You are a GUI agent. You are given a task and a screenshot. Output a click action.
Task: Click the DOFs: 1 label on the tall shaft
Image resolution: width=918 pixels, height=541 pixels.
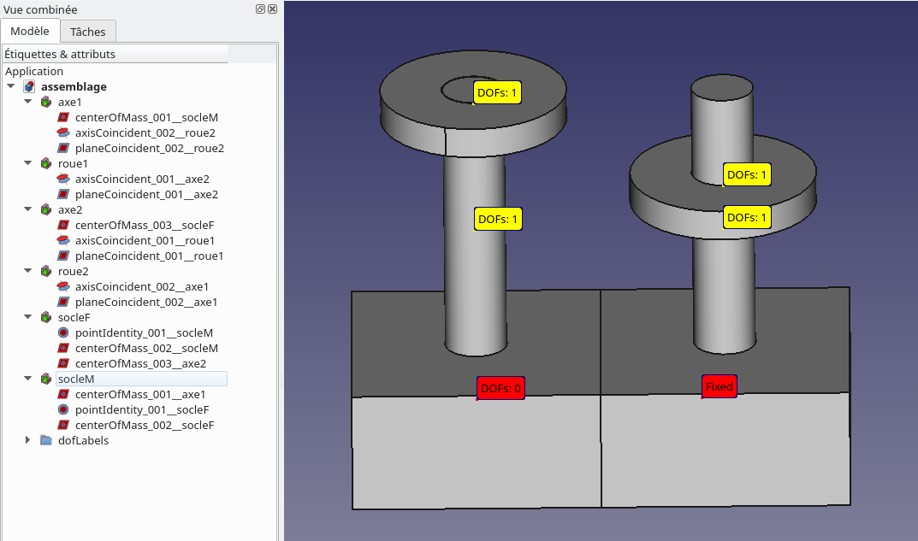click(x=498, y=220)
